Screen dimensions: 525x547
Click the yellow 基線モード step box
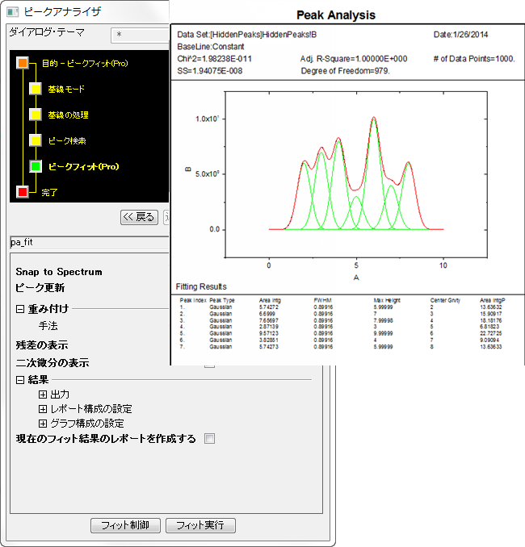[x=36, y=89]
